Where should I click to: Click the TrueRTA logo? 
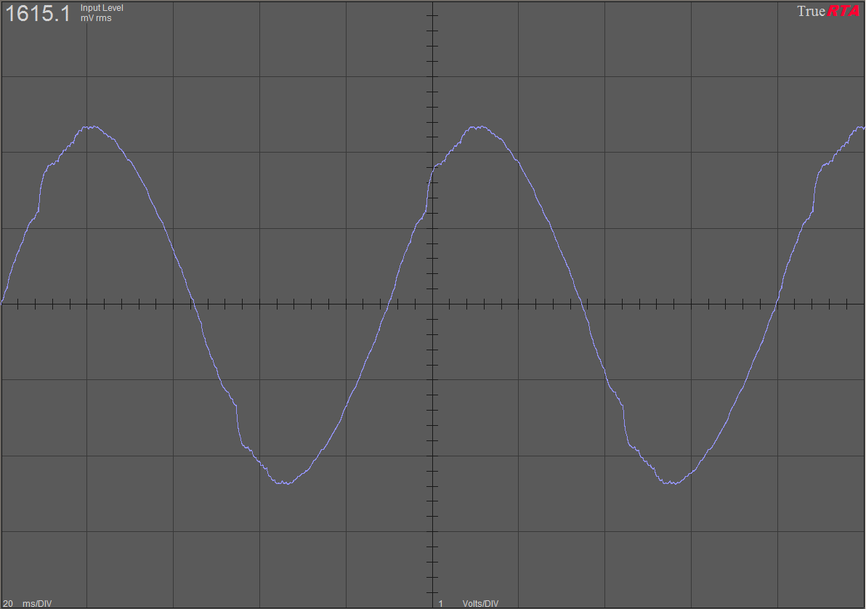pyautogui.click(x=828, y=11)
